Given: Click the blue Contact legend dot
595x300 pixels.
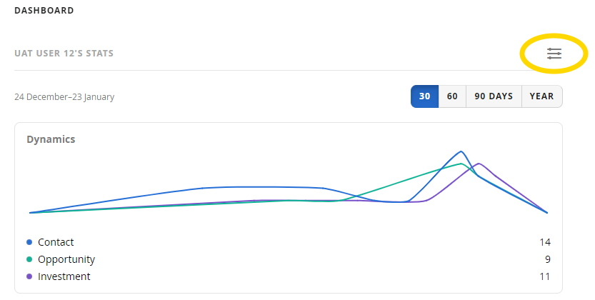Looking at the screenshot, I should tap(29, 242).
